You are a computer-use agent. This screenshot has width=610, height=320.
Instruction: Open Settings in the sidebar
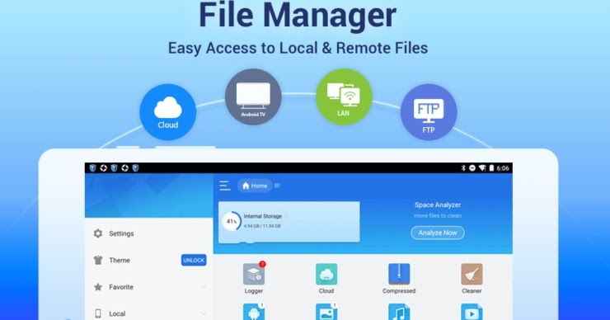(149, 233)
